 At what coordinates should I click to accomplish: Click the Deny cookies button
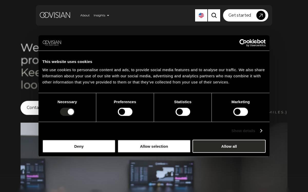79,146
